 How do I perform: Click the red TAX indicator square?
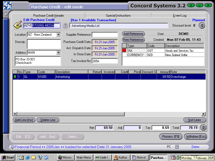(124, 50)
